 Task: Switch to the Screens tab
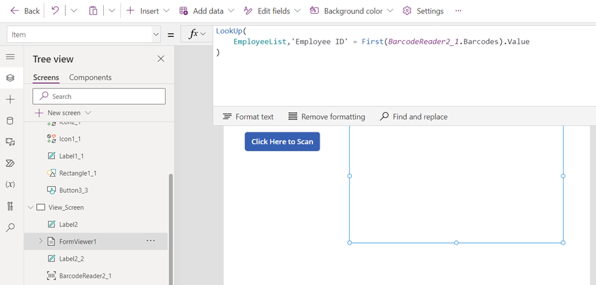pos(46,78)
